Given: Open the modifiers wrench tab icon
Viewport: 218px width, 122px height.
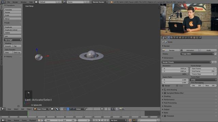Looking at the screenshot, I should coord(186,38).
